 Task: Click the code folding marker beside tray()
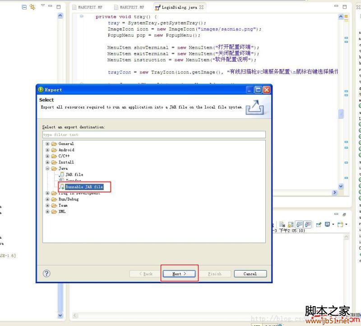tap(82, 17)
